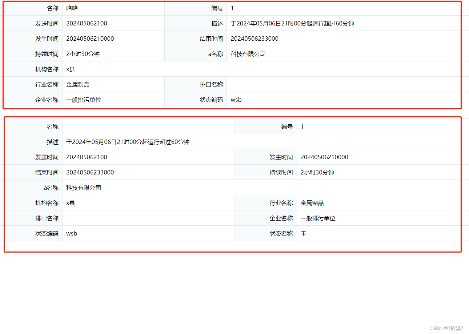
Task: Click the 发送时间 label in the upper table
Action: [x=47, y=23]
